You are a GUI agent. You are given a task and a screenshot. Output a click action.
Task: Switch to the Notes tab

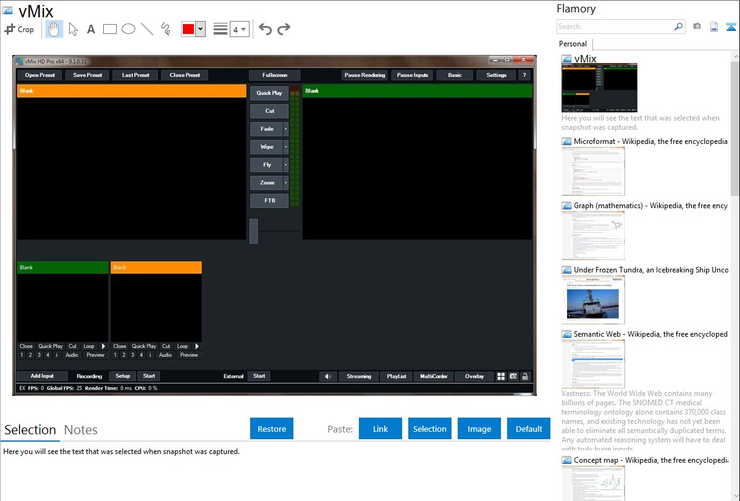(x=81, y=430)
